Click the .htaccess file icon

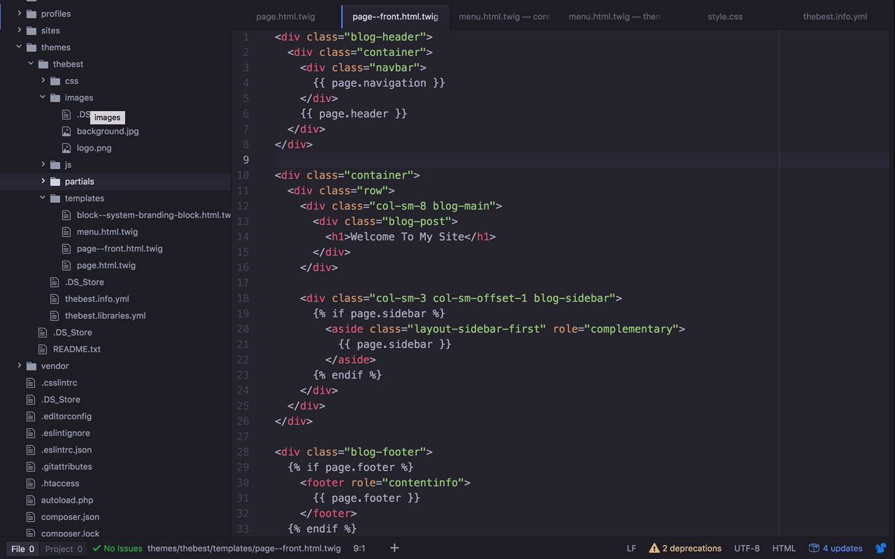pyautogui.click(x=31, y=483)
